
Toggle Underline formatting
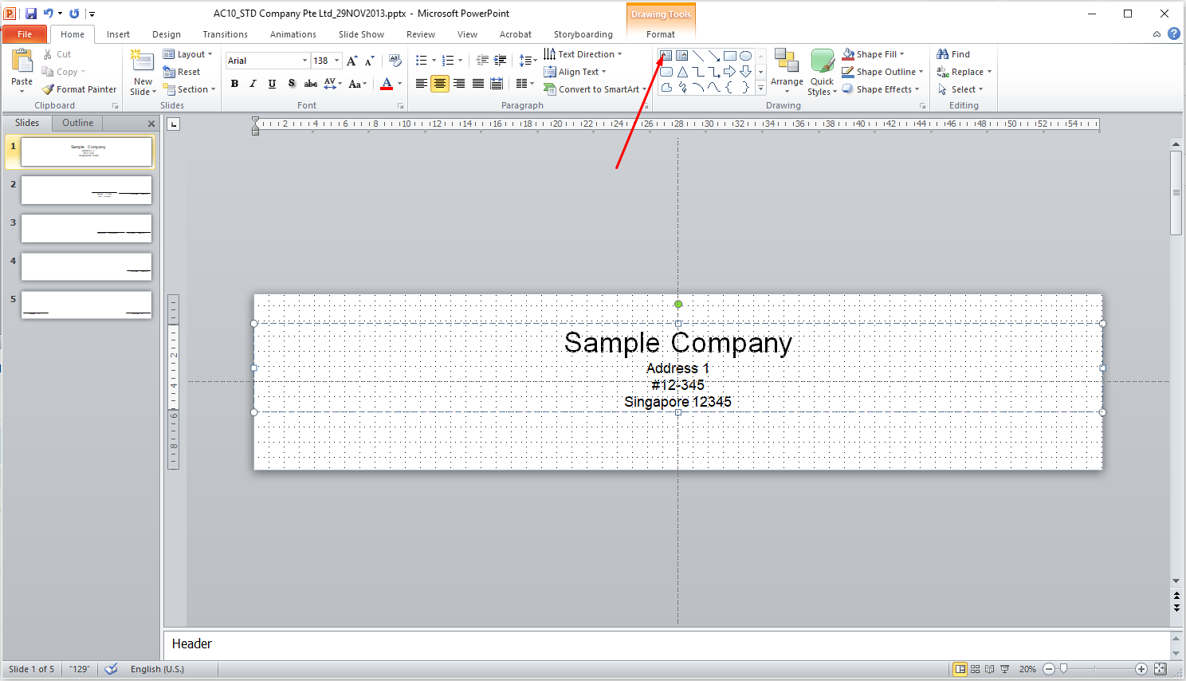point(273,84)
